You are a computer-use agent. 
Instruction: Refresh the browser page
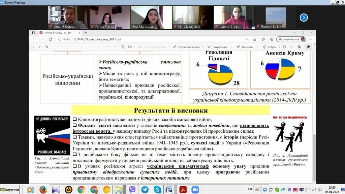pos(51,39)
